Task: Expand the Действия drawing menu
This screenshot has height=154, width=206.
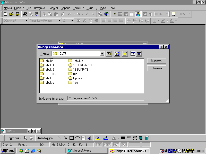Action: 14,138
